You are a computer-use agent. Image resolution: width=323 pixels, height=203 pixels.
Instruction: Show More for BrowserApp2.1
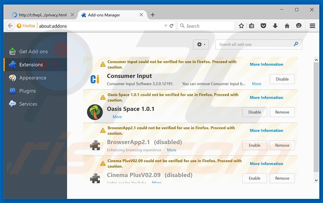click(172, 150)
